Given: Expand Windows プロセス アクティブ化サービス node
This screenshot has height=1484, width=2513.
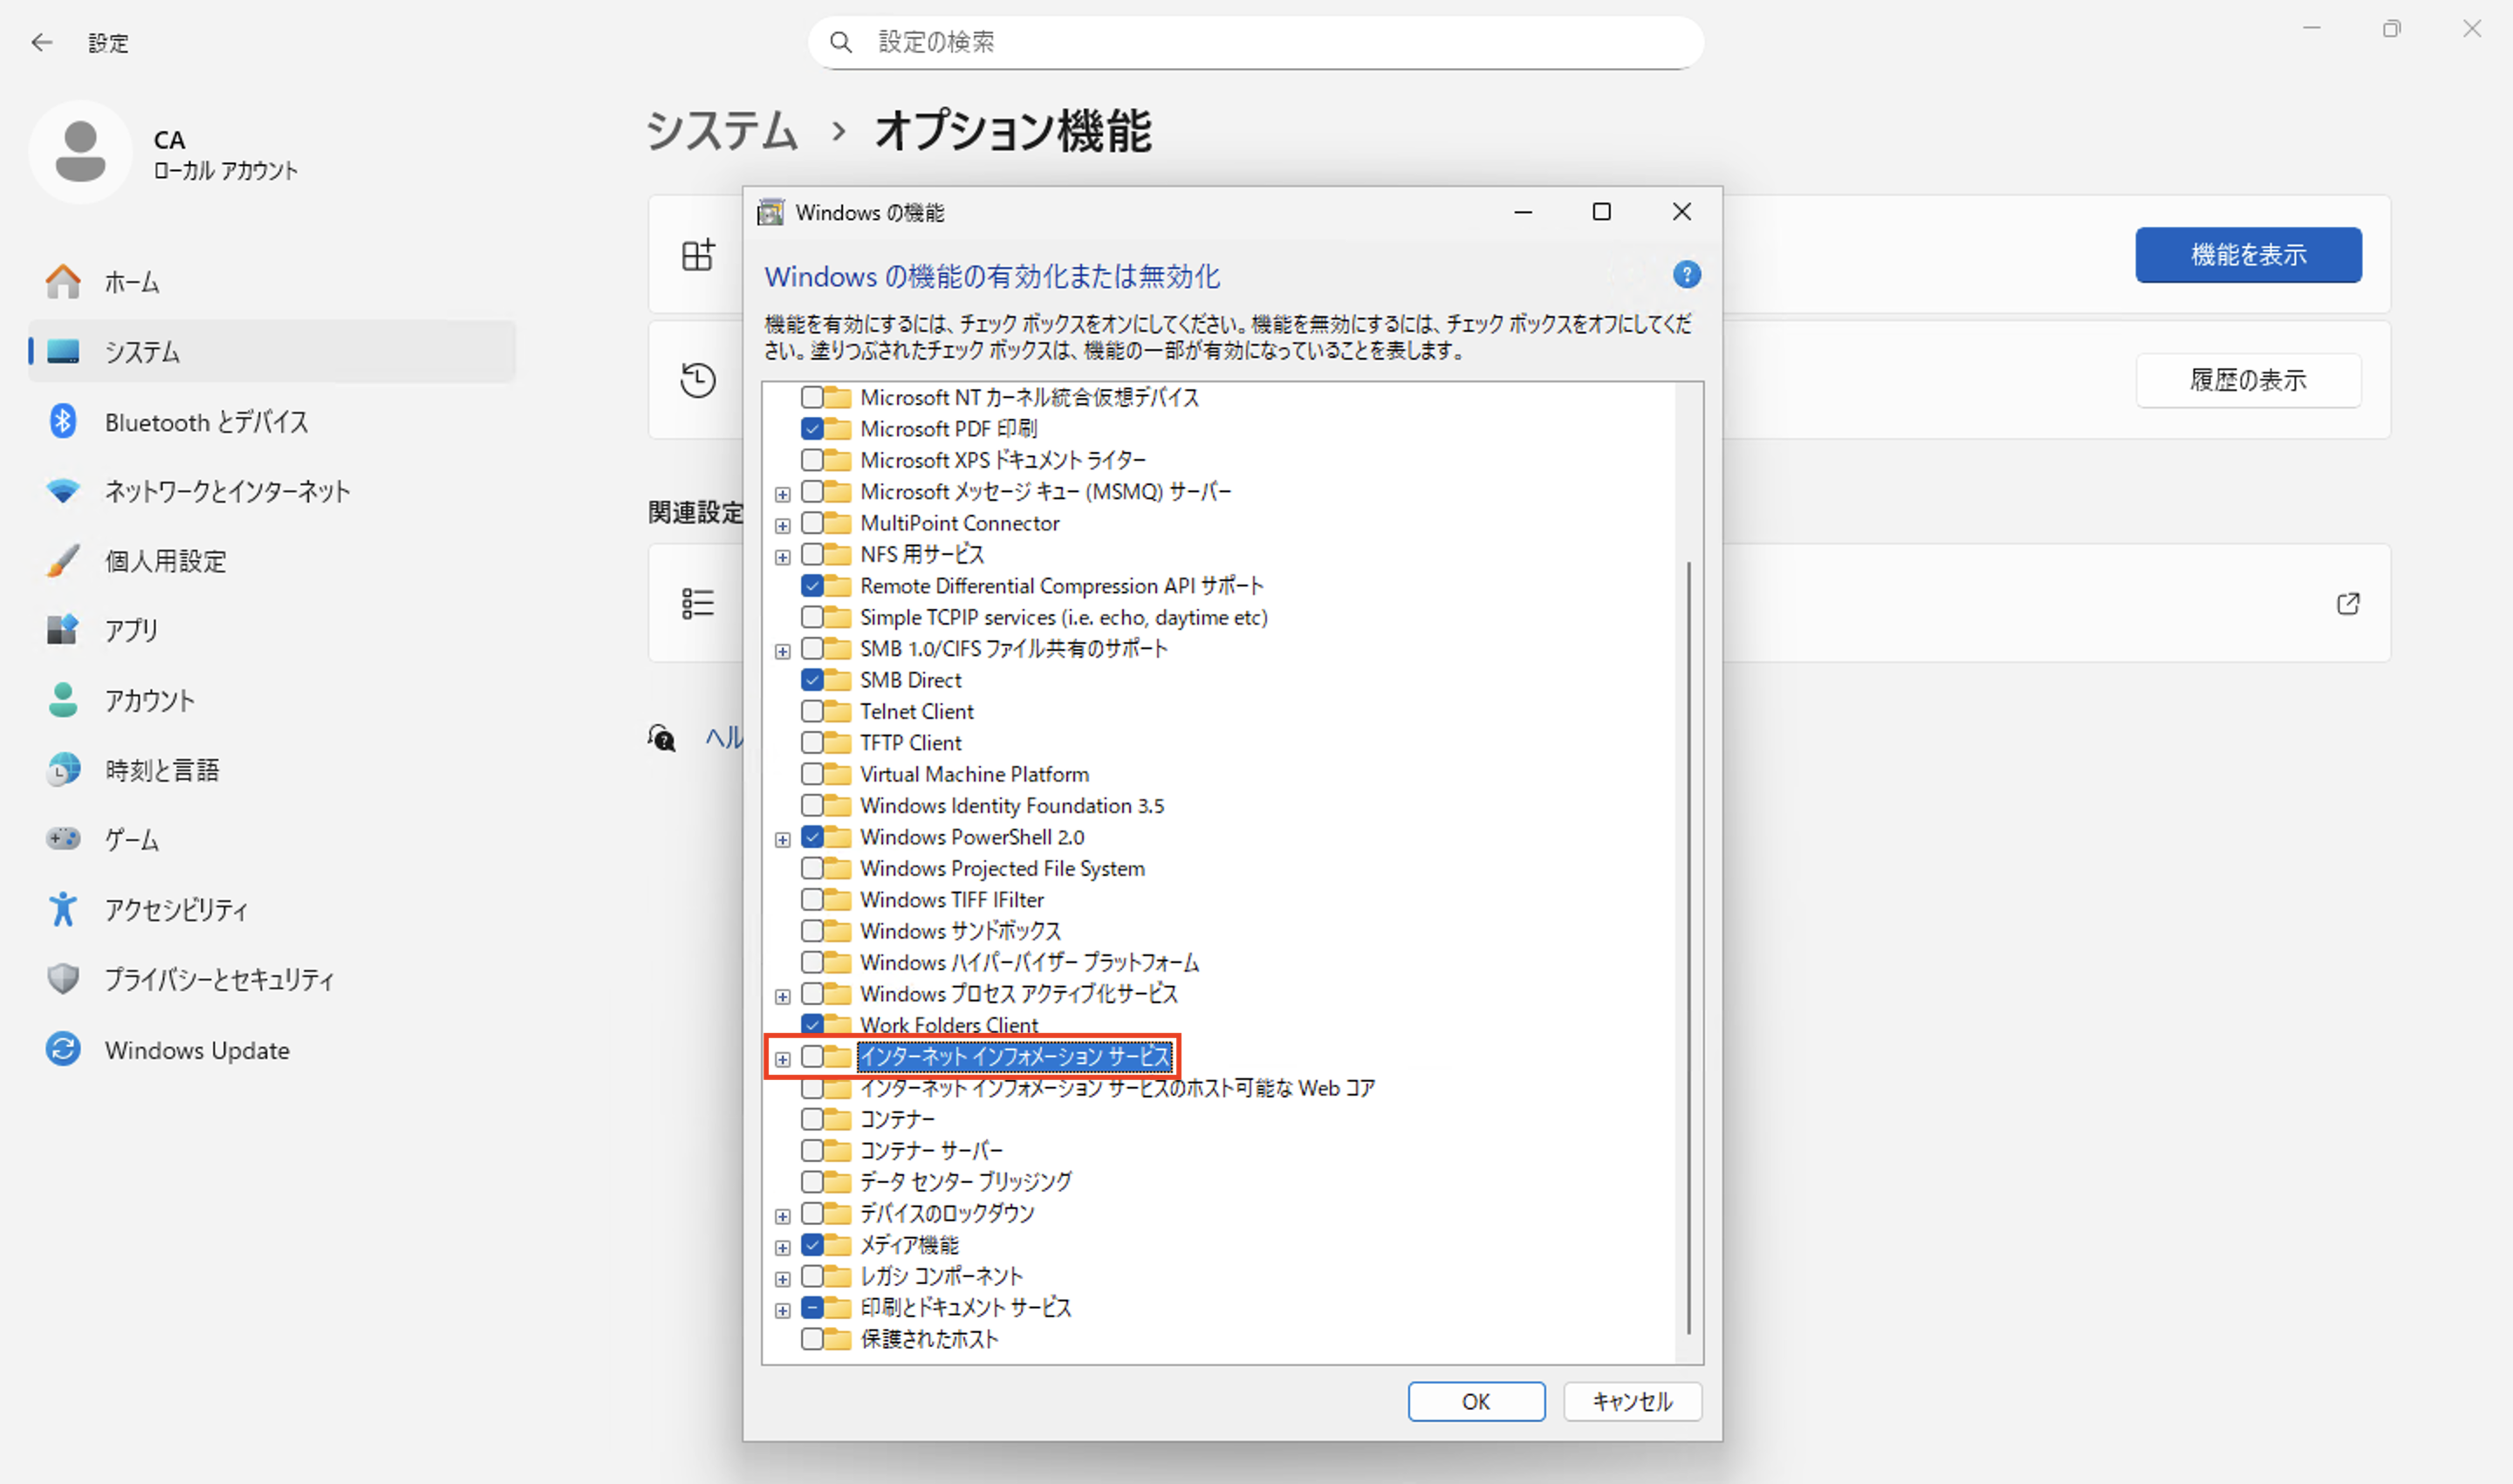Looking at the screenshot, I should coord(783,996).
